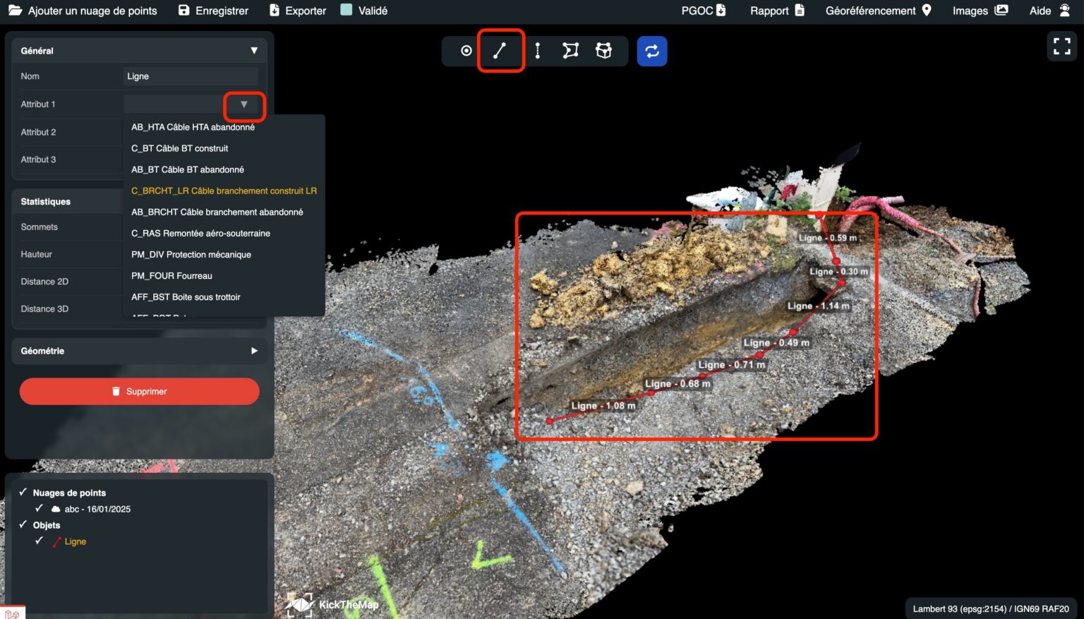The image size is (1084, 619).
Task: Uncheck the Ligne object
Action: 40,541
